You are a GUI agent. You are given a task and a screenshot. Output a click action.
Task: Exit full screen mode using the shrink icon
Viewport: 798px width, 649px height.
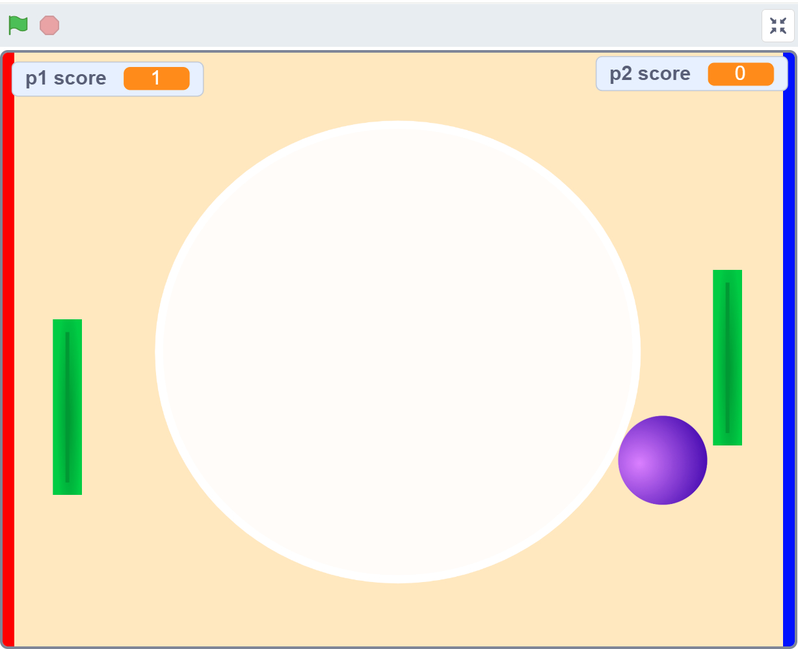click(x=778, y=26)
